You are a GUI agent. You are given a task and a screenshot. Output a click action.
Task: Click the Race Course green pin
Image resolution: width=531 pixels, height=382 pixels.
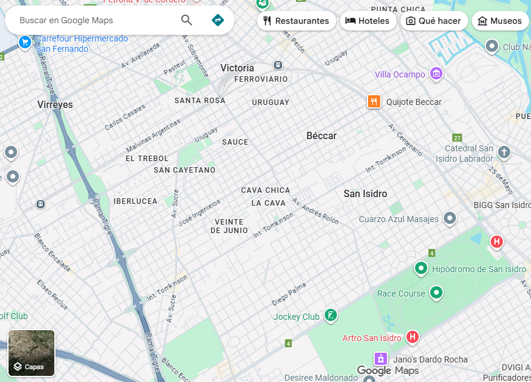436,293
